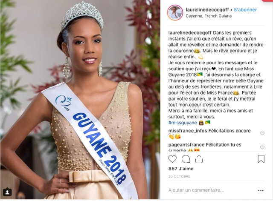This screenshot has height=201, width=273.
Task: Show tagged people icon on the photo
Action: pos(7,192)
